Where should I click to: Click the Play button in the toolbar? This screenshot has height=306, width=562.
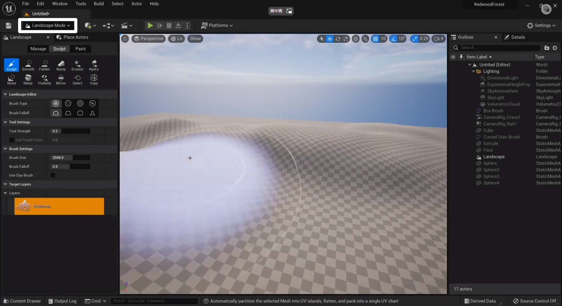click(150, 25)
